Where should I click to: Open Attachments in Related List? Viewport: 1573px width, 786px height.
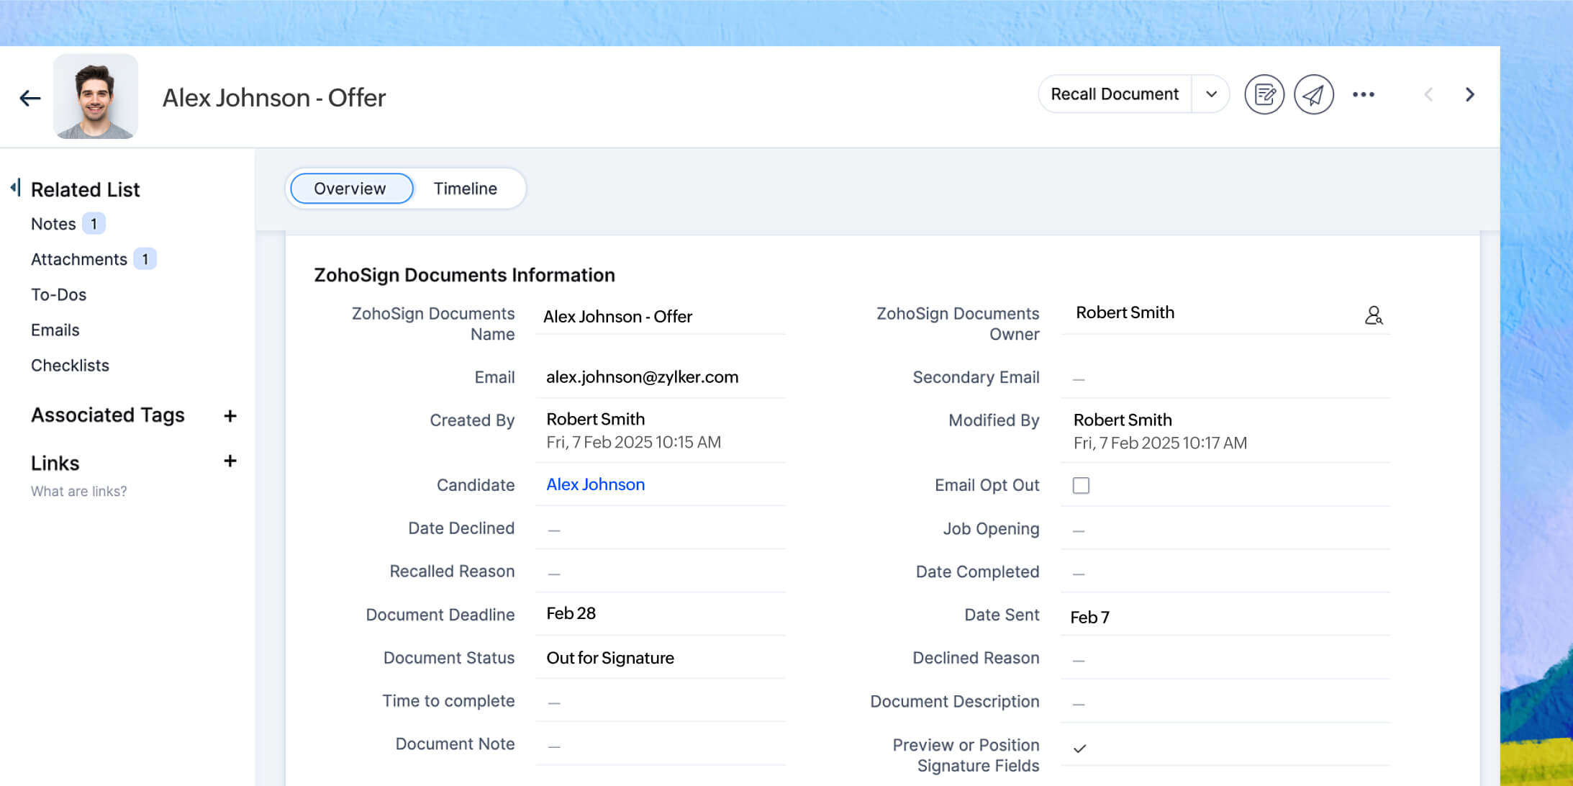79,259
